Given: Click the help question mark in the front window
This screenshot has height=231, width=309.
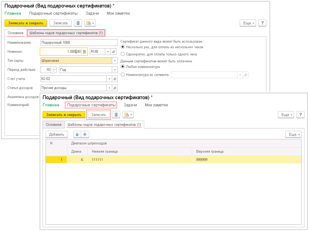Looking at the screenshot, I should pyautogui.click(x=300, y=115).
